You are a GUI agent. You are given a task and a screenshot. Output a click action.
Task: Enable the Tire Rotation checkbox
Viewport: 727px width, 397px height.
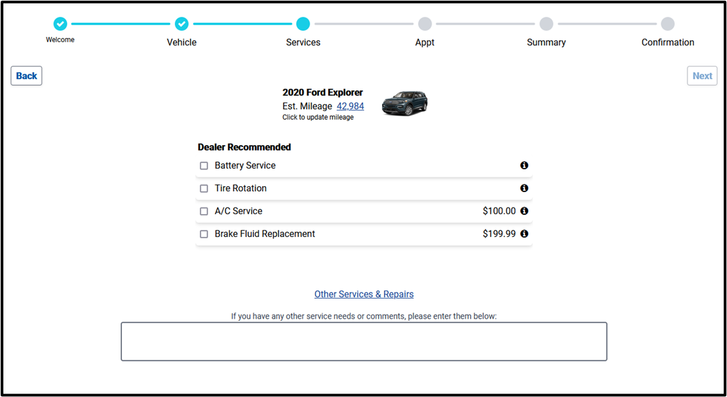204,189
